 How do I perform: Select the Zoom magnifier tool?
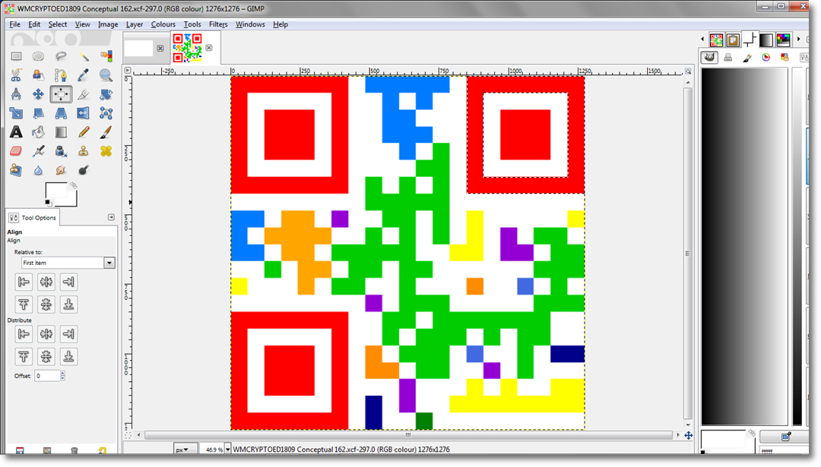tap(106, 75)
